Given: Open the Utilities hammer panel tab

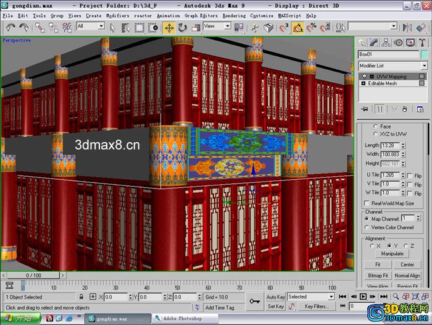Looking at the screenshot, I should (422, 43).
